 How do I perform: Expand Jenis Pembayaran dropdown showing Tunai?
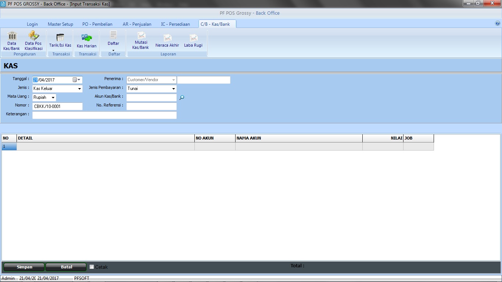tap(173, 89)
